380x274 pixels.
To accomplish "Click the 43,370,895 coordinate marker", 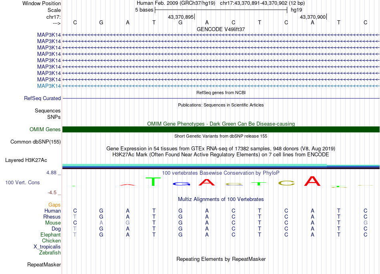I will 181,17.
